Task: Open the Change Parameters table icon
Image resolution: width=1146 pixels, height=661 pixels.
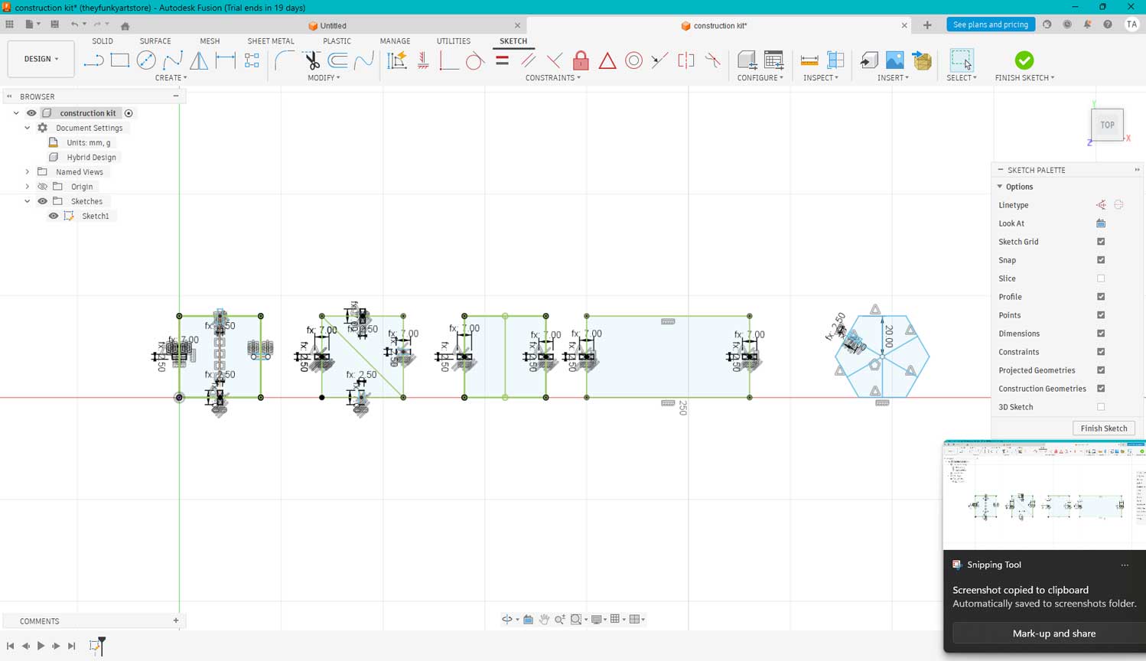Action: coord(773,60)
